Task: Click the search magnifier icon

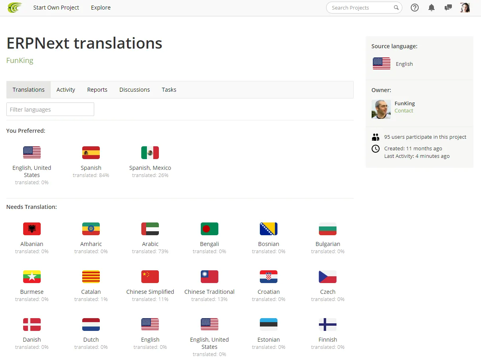Action: (396, 8)
